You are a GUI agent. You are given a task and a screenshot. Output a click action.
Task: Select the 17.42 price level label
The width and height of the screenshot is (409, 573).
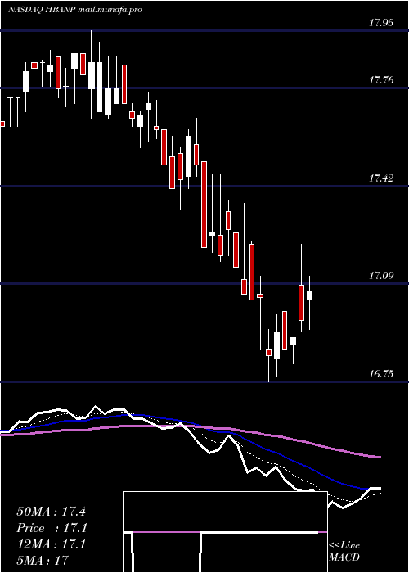tap(381, 178)
